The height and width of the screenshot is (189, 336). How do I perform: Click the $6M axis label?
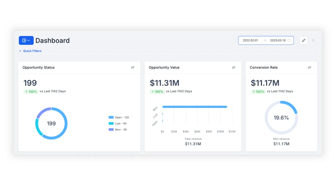click(x=197, y=132)
